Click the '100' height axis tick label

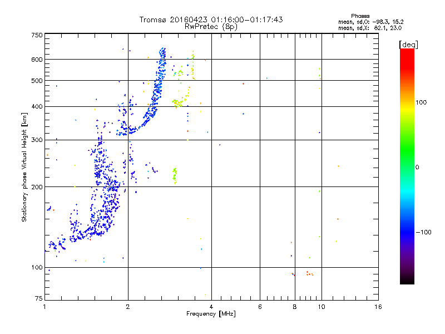click(x=37, y=267)
